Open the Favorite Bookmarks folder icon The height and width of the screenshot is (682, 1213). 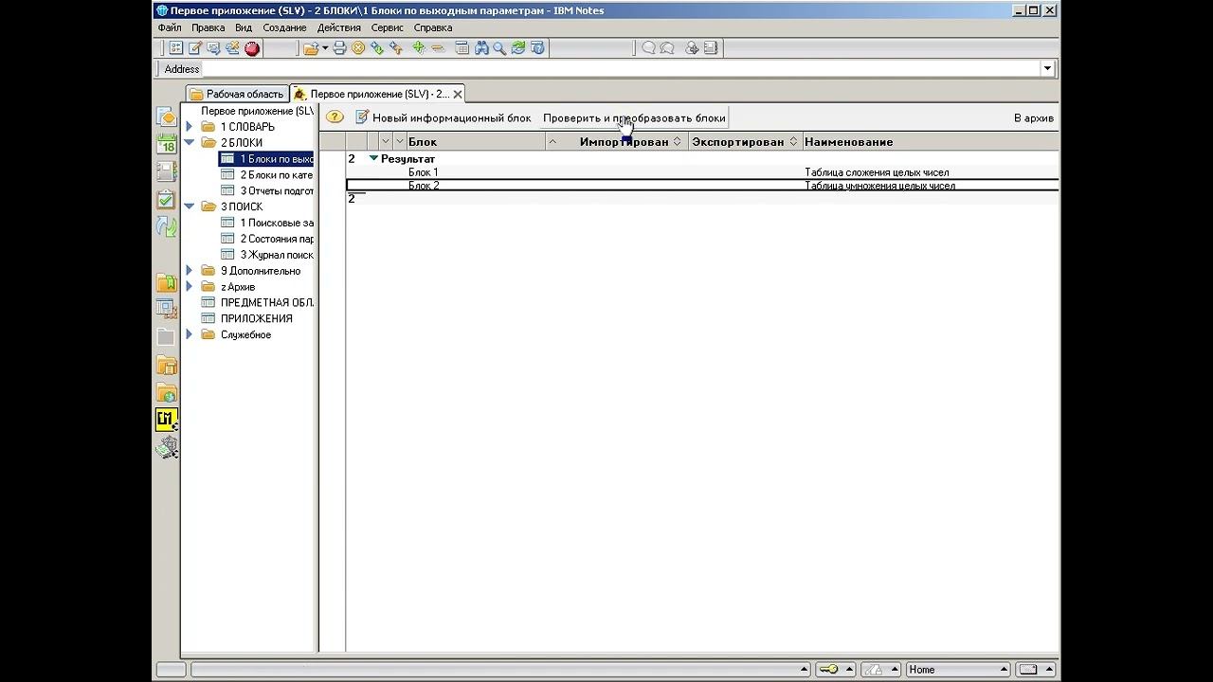[x=166, y=282]
